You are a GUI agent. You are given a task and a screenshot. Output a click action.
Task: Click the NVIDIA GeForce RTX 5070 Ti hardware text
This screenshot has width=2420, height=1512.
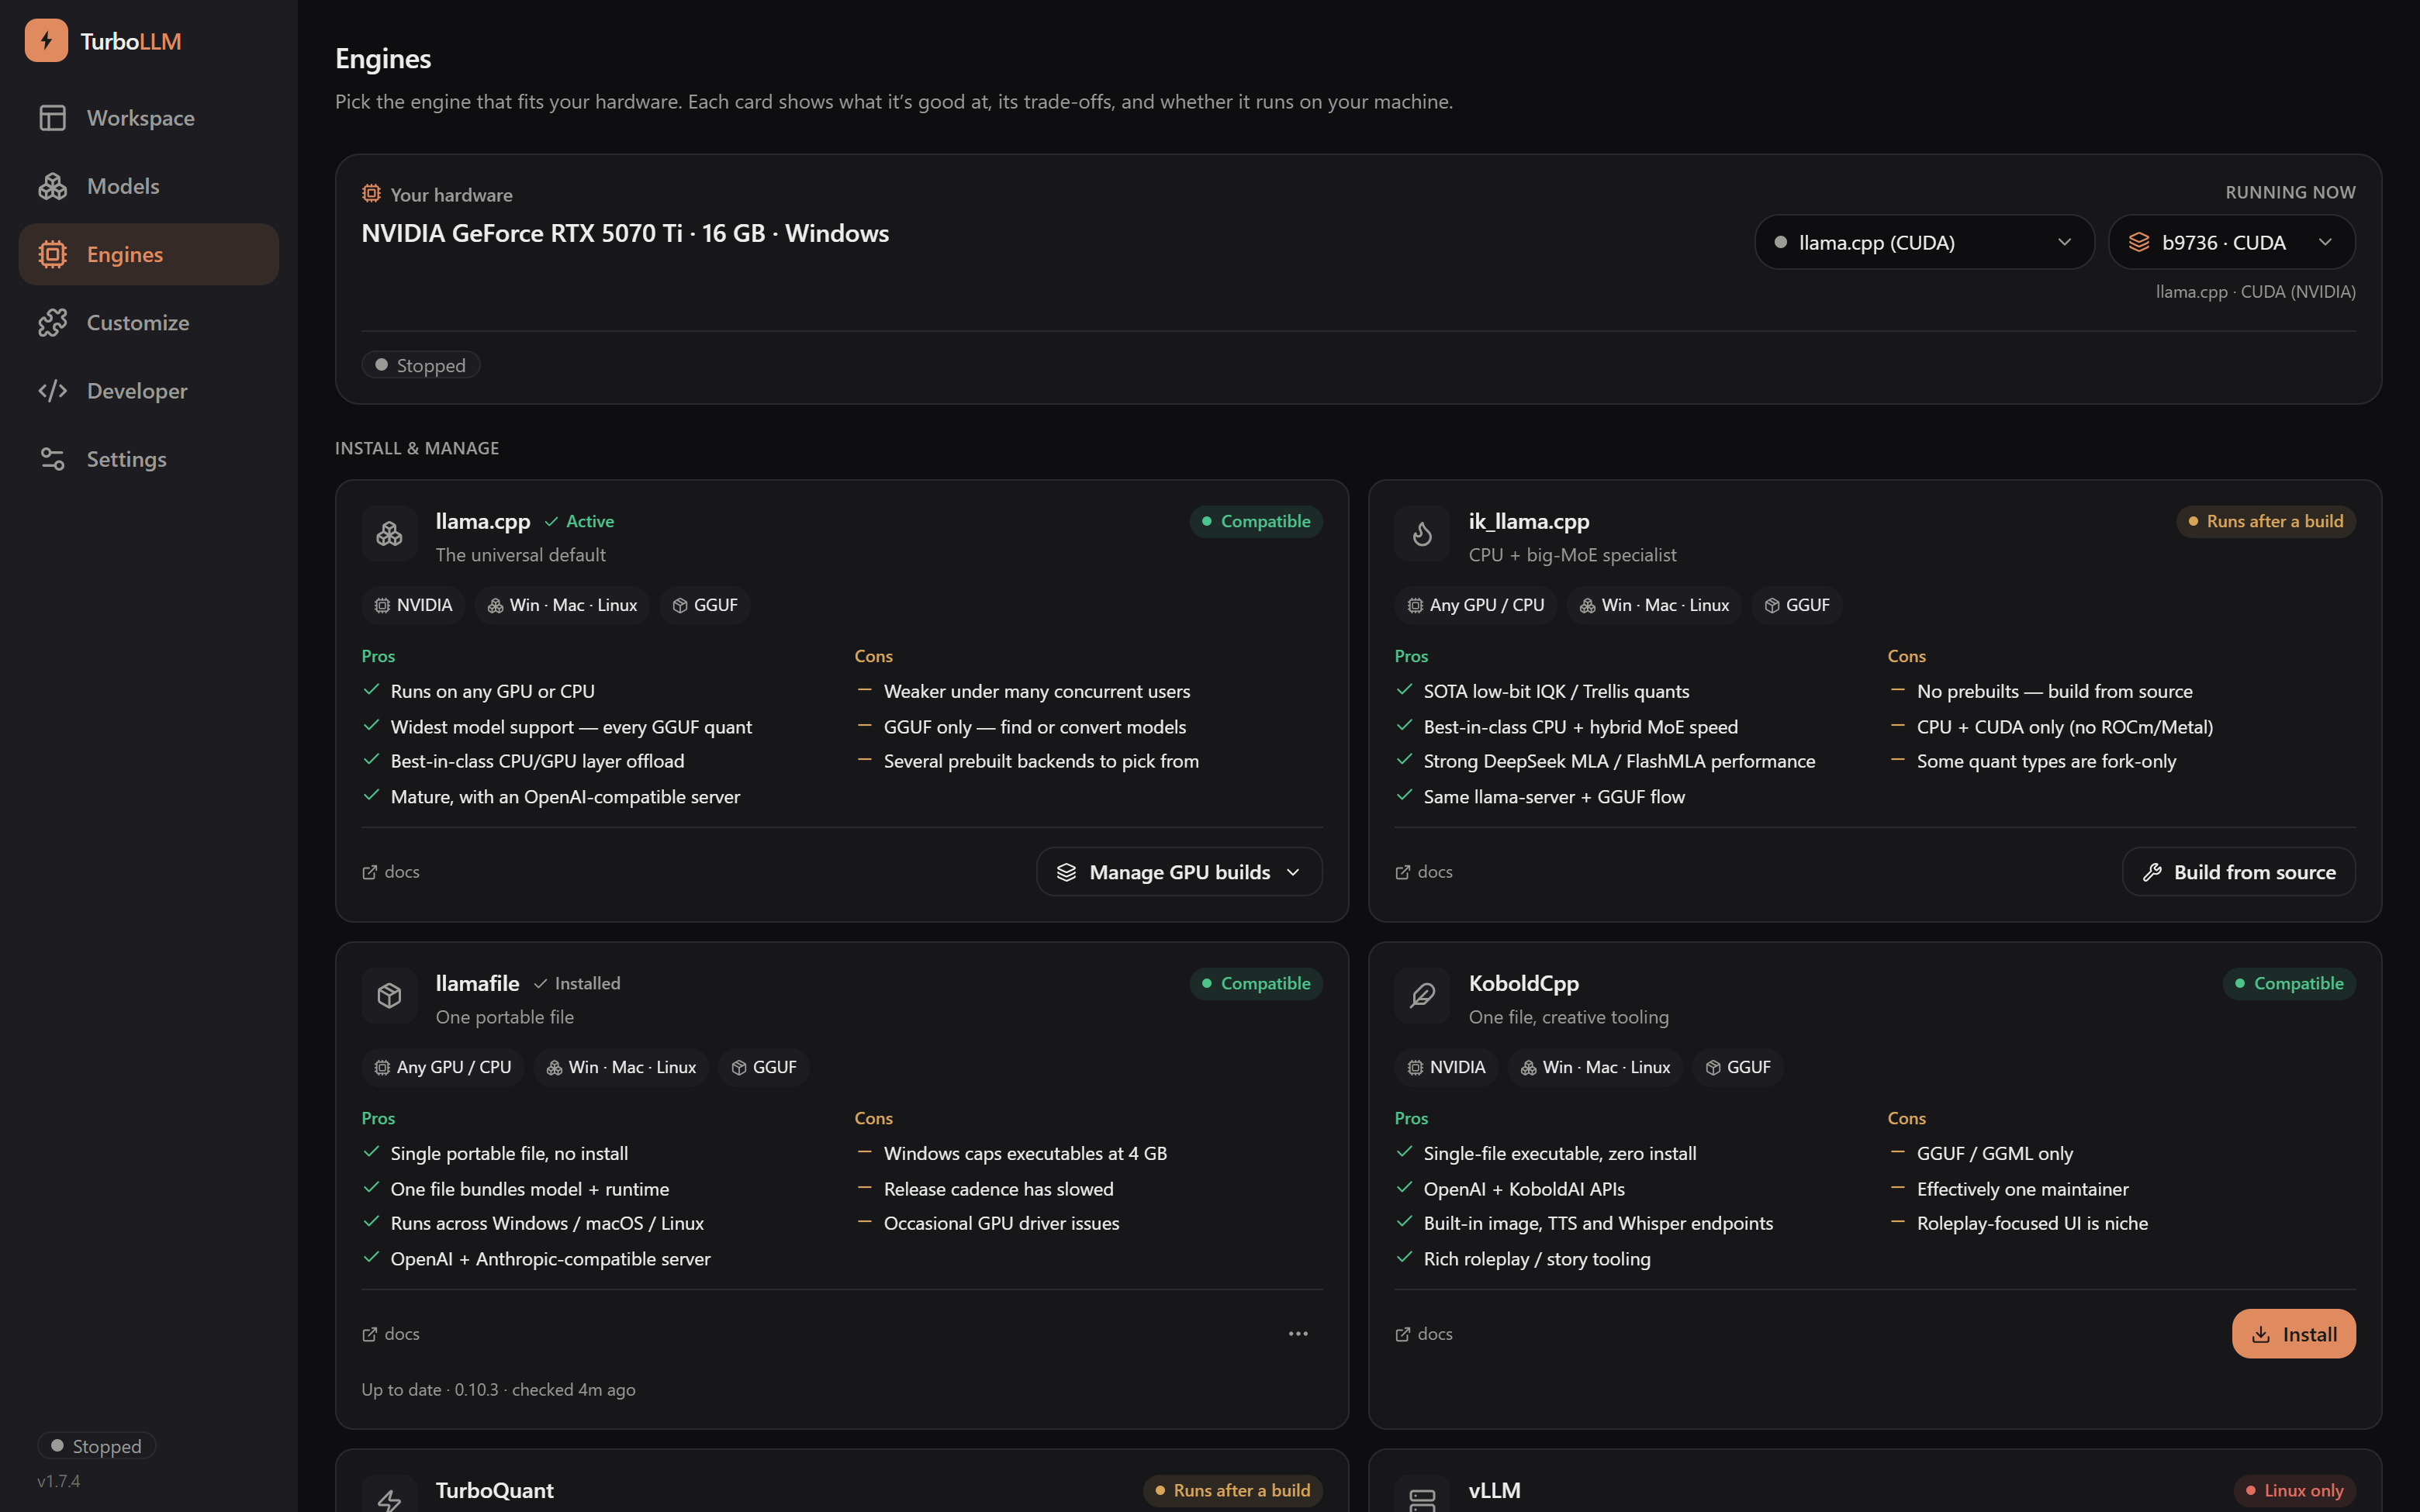click(x=625, y=233)
